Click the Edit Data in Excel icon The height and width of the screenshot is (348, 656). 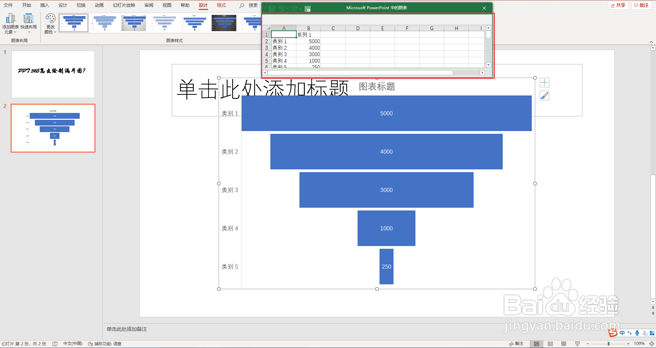307,8
